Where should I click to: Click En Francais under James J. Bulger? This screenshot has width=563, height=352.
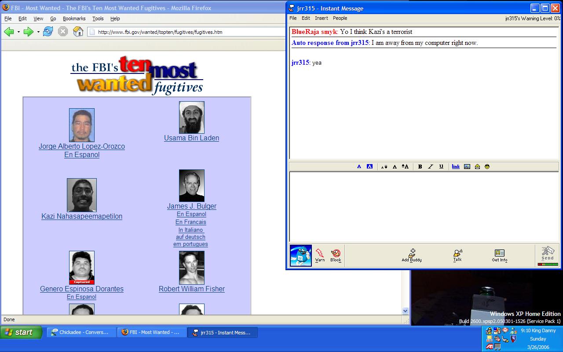(191, 222)
